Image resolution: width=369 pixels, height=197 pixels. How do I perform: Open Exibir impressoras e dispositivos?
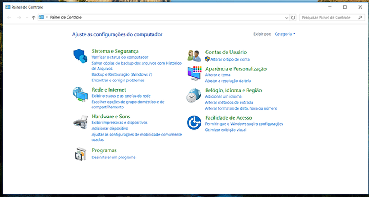[x=120, y=122]
